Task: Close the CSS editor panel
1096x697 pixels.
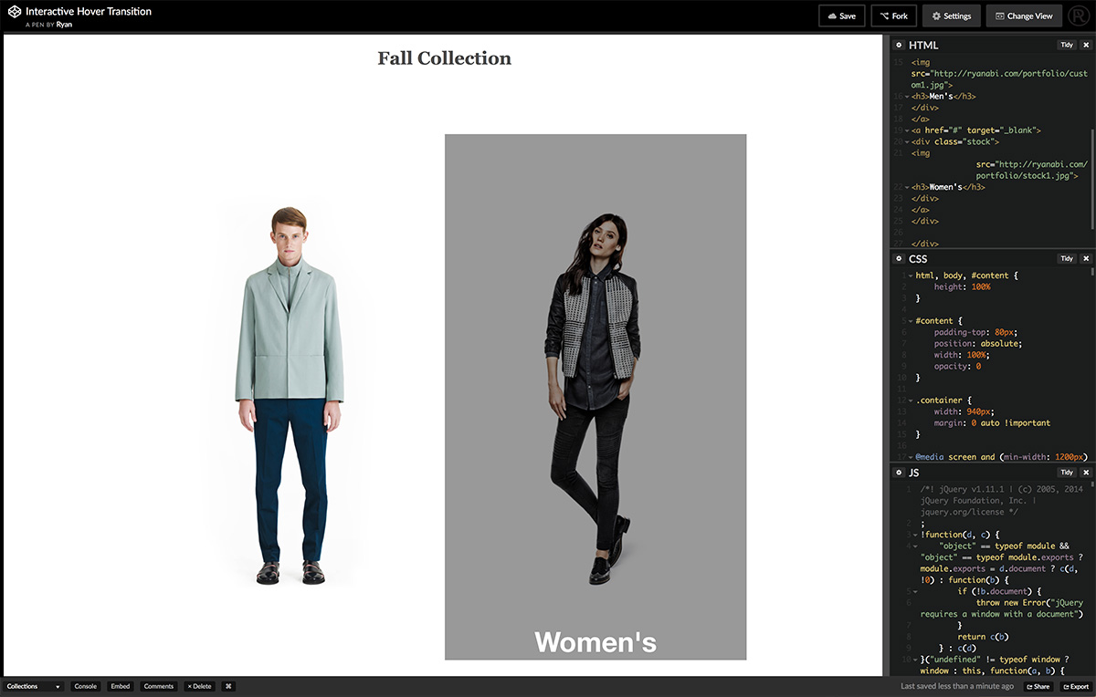Action: tap(1086, 259)
